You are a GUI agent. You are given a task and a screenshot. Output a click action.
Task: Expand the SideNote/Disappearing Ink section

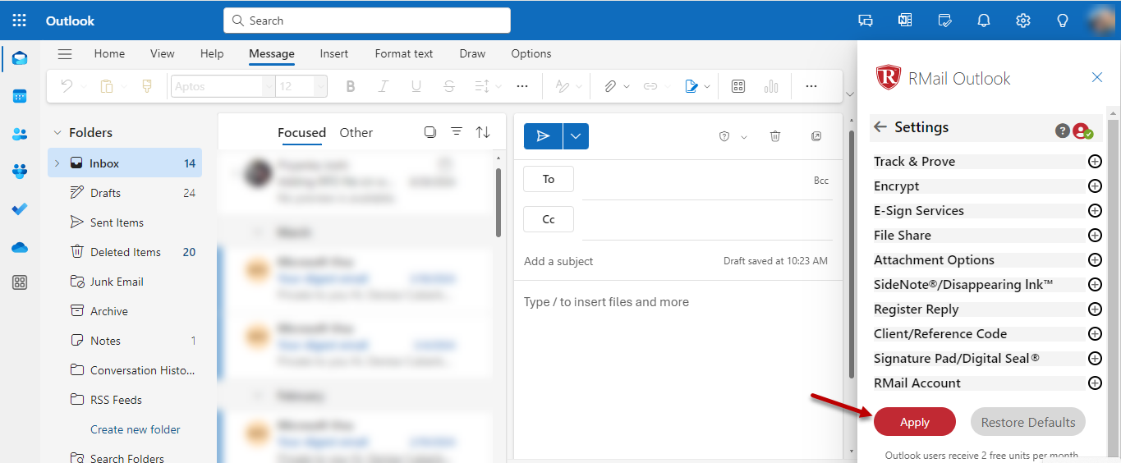tap(1095, 285)
